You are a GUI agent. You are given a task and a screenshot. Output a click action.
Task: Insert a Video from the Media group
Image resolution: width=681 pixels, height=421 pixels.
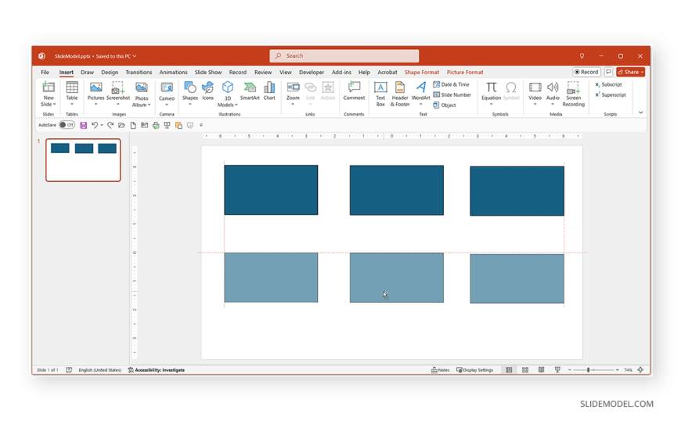pyautogui.click(x=535, y=94)
